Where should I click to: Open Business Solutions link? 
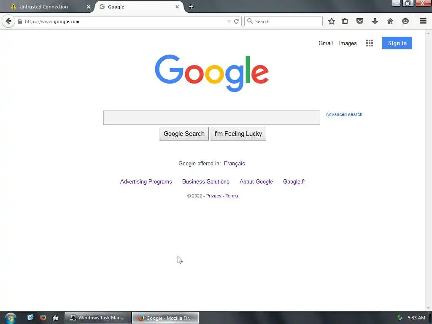[206, 181]
